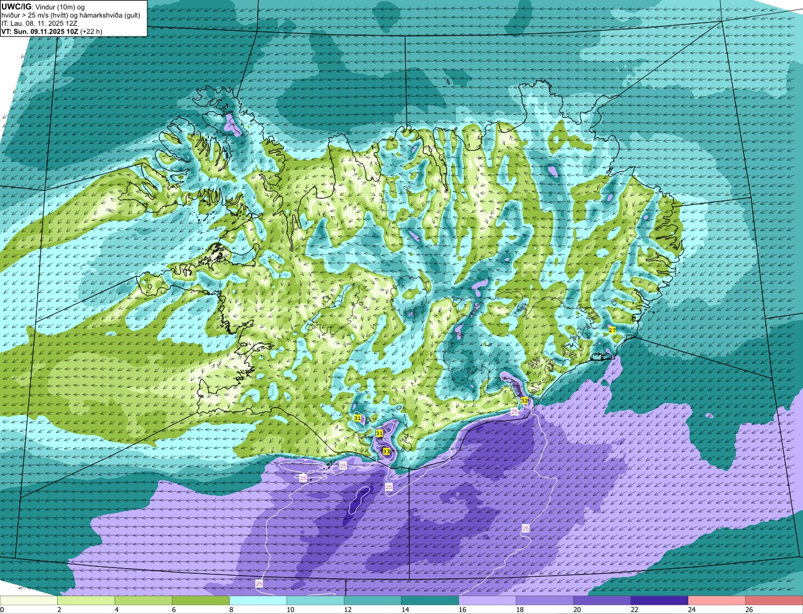Screen dimensions: 803x614
Task: Pick the 18–20 m/s purple legend swatch
Action: click(x=545, y=601)
